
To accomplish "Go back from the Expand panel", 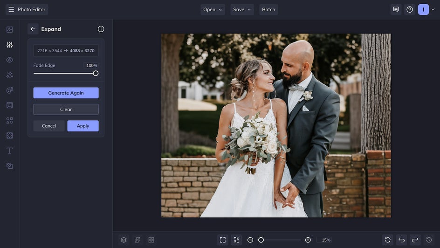I will point(33,29).
